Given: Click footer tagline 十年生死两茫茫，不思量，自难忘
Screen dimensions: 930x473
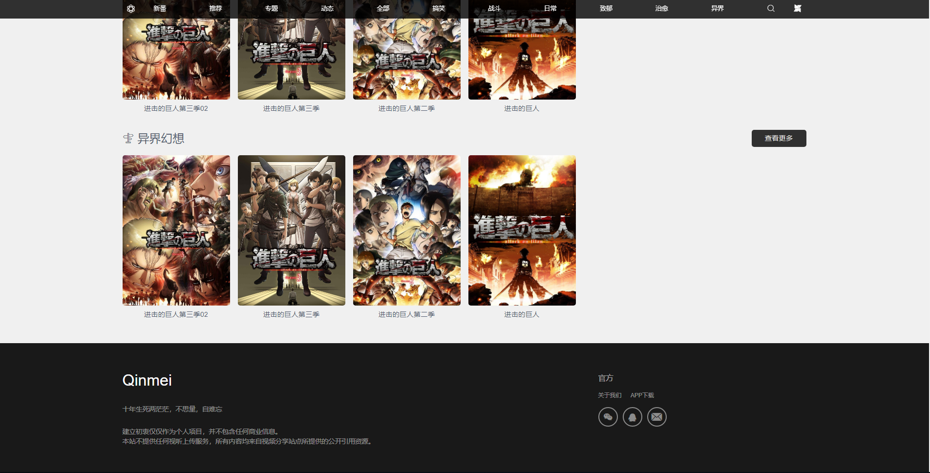Looking at the screenshot, I should (x=172, y=409).
